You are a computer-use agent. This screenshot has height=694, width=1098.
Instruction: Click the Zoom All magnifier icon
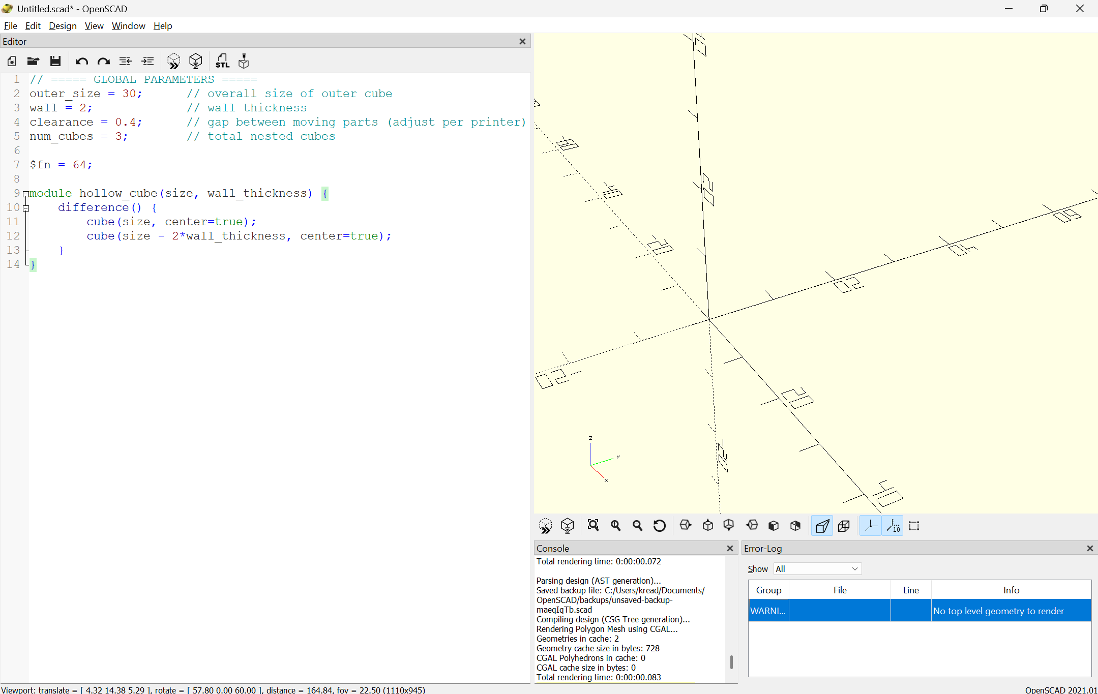(x=593, y=525)
